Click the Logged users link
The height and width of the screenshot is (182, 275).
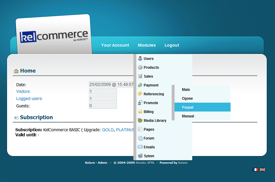click(29, 98)
